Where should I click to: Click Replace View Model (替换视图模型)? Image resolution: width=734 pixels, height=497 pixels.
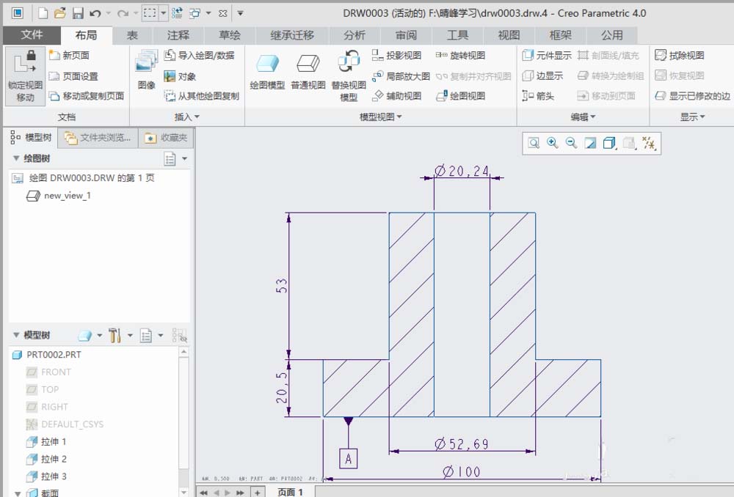point(349,77)
